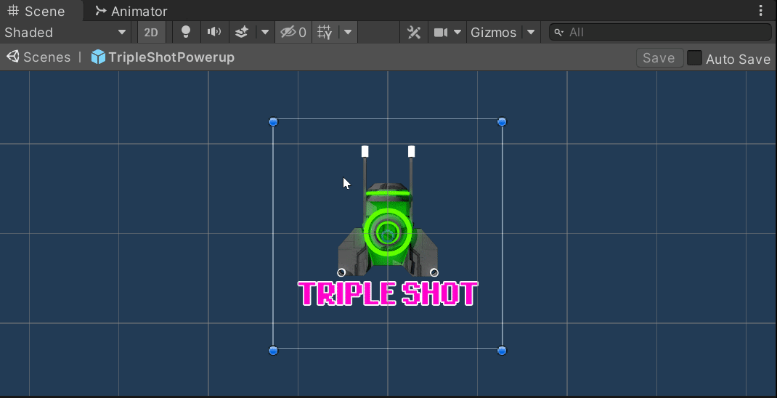Click the TripleShotPowerup prefab breadcrumb

pos(163,57)
